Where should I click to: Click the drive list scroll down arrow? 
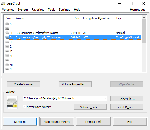point(144,70)
